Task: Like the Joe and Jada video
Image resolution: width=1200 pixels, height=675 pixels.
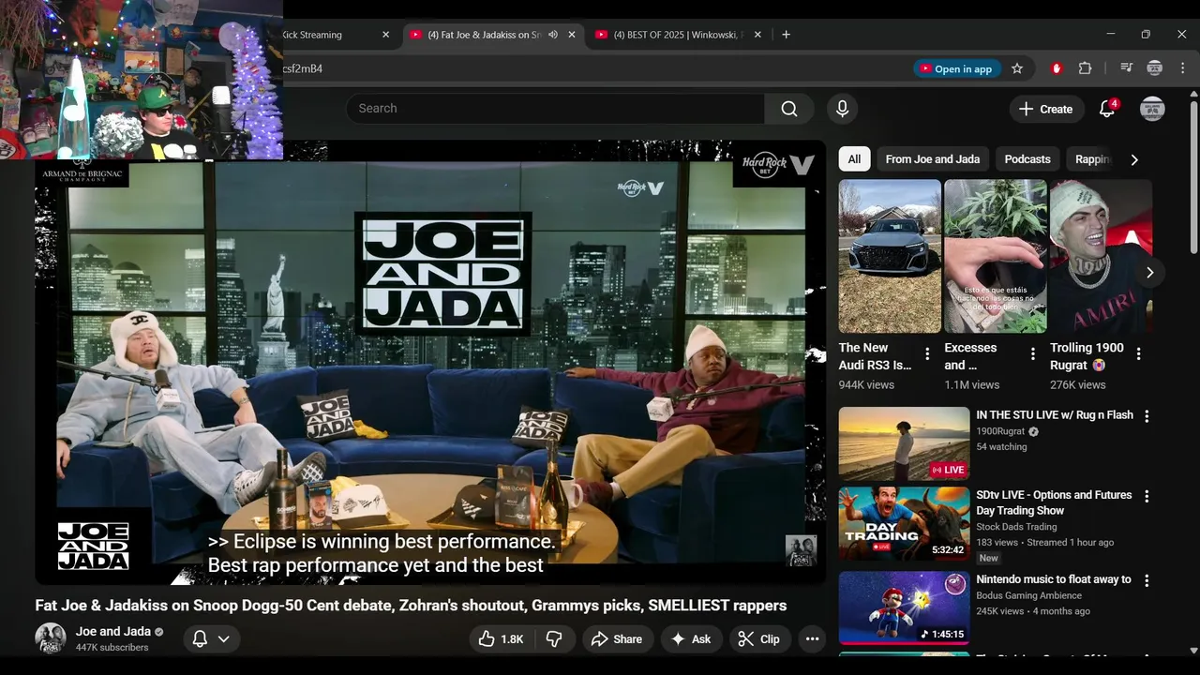Action: [502, 639]
